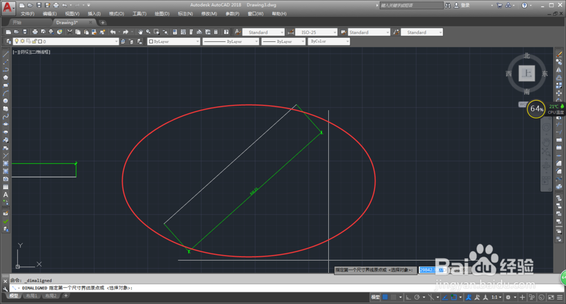
Task: Select the Circle tool in draw toolbar
Action: pyautogui.click(x=6, y=101)
